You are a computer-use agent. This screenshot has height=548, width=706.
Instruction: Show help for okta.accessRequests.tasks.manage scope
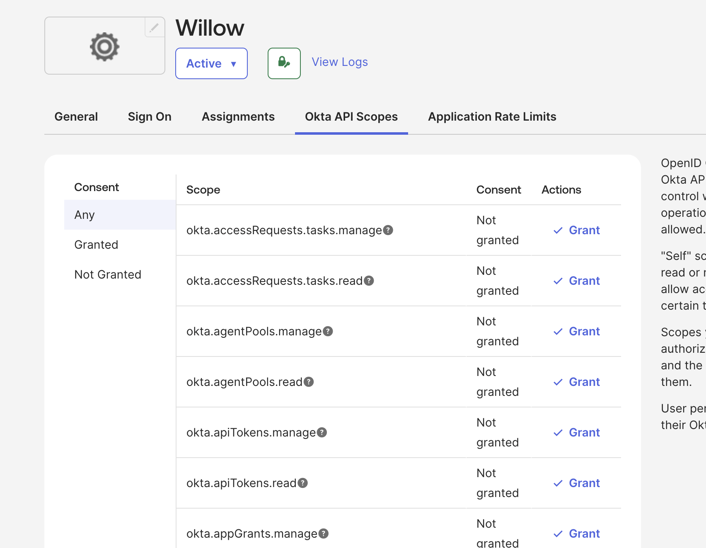388,230
